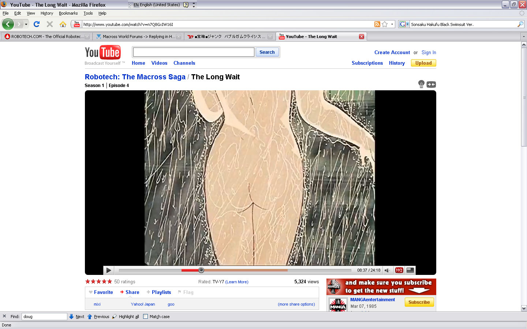Go back with the green Back arrow
This screenshot has width=527, height=329.
click(x=8, y=24)
